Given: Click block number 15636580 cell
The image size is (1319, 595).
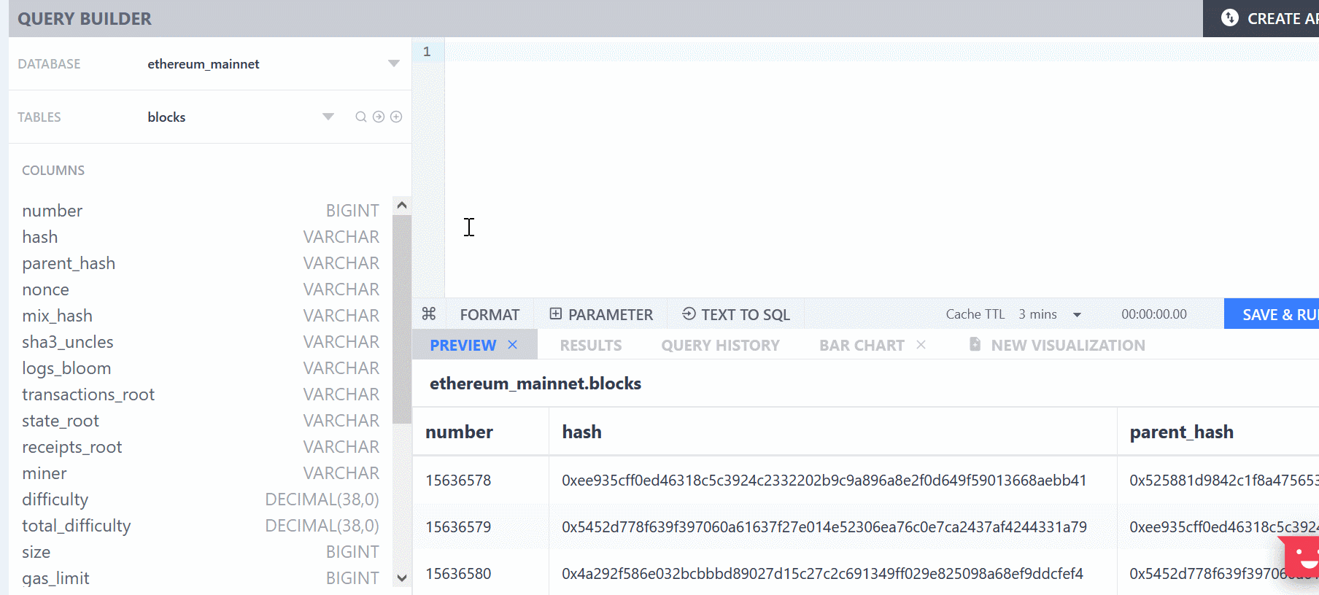Looking at the screenshot, I should pos(458,574).
